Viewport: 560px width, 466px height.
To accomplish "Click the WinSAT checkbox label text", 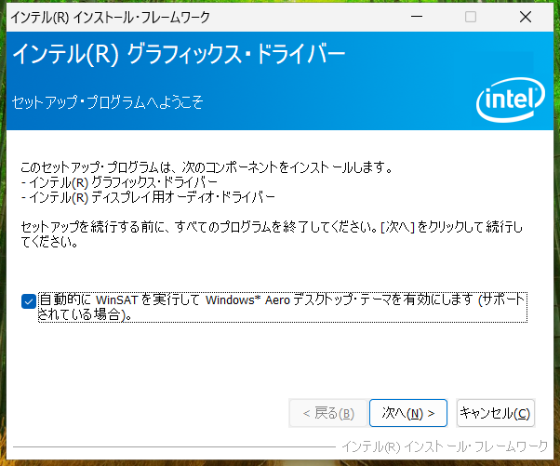I will [282, 307].
